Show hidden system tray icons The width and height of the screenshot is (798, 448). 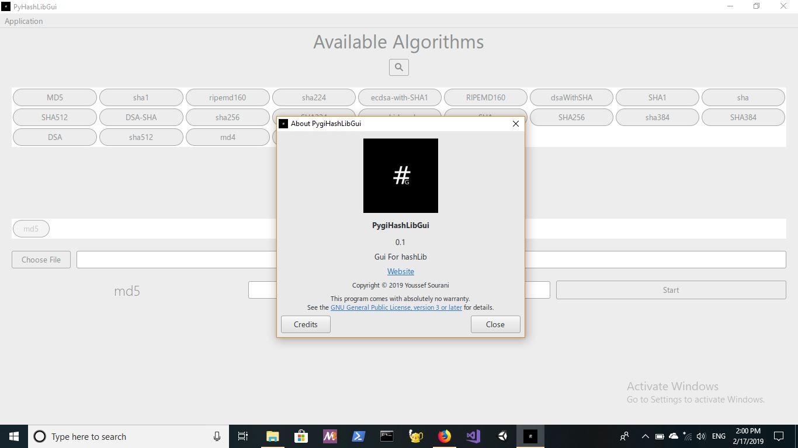pos(645,436)
